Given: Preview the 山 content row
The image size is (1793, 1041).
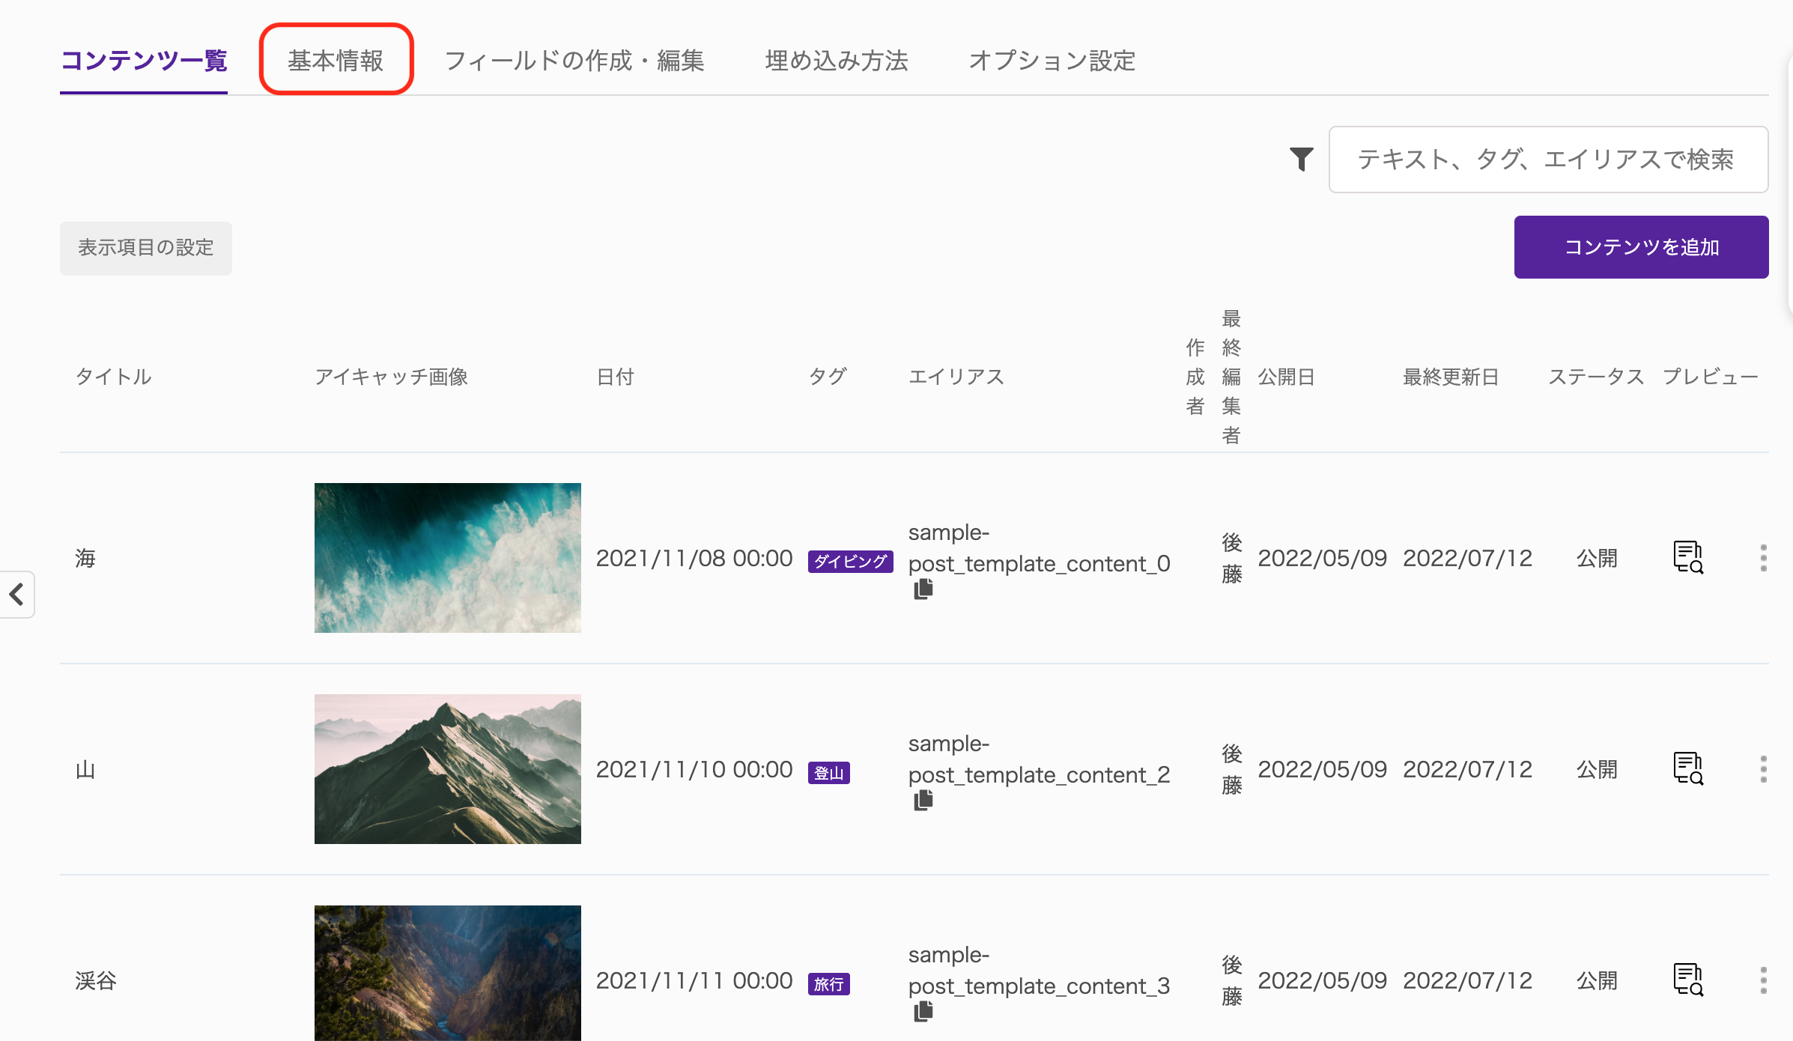Looking at the screenshot, I should [1688, 769].
